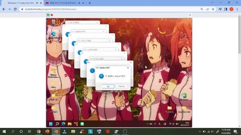Mute the YouTube tab audio
The height and width of the screenshot is (135, 241).
pyautogui.click(x=79, y=3)
